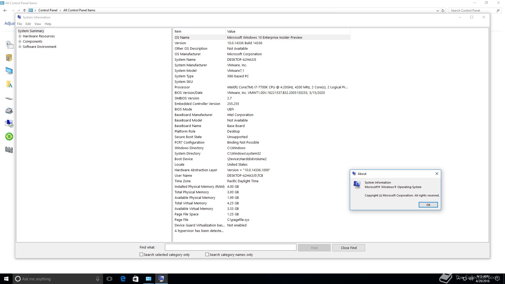The height and width of the screenshot is (284, 505).
Task: Open the Windows Store taskbar icon
Action: click(135, 279)
